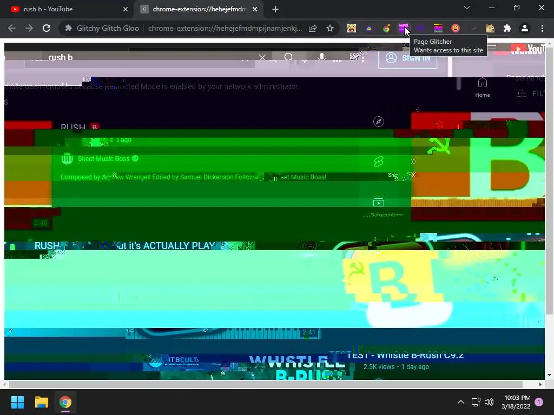Open the glitchy triangle extension icon

[x=369, y=28]
